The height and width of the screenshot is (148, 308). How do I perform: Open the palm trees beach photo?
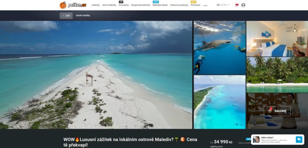point(277,75)
